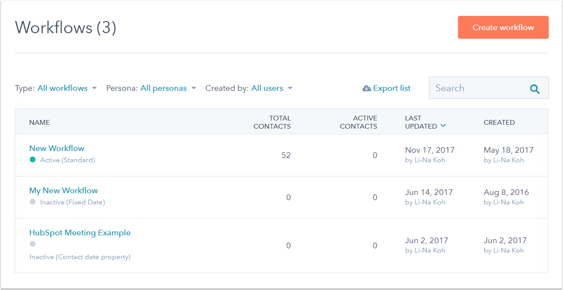Sort by Total Contacts column header

point(272,122)
